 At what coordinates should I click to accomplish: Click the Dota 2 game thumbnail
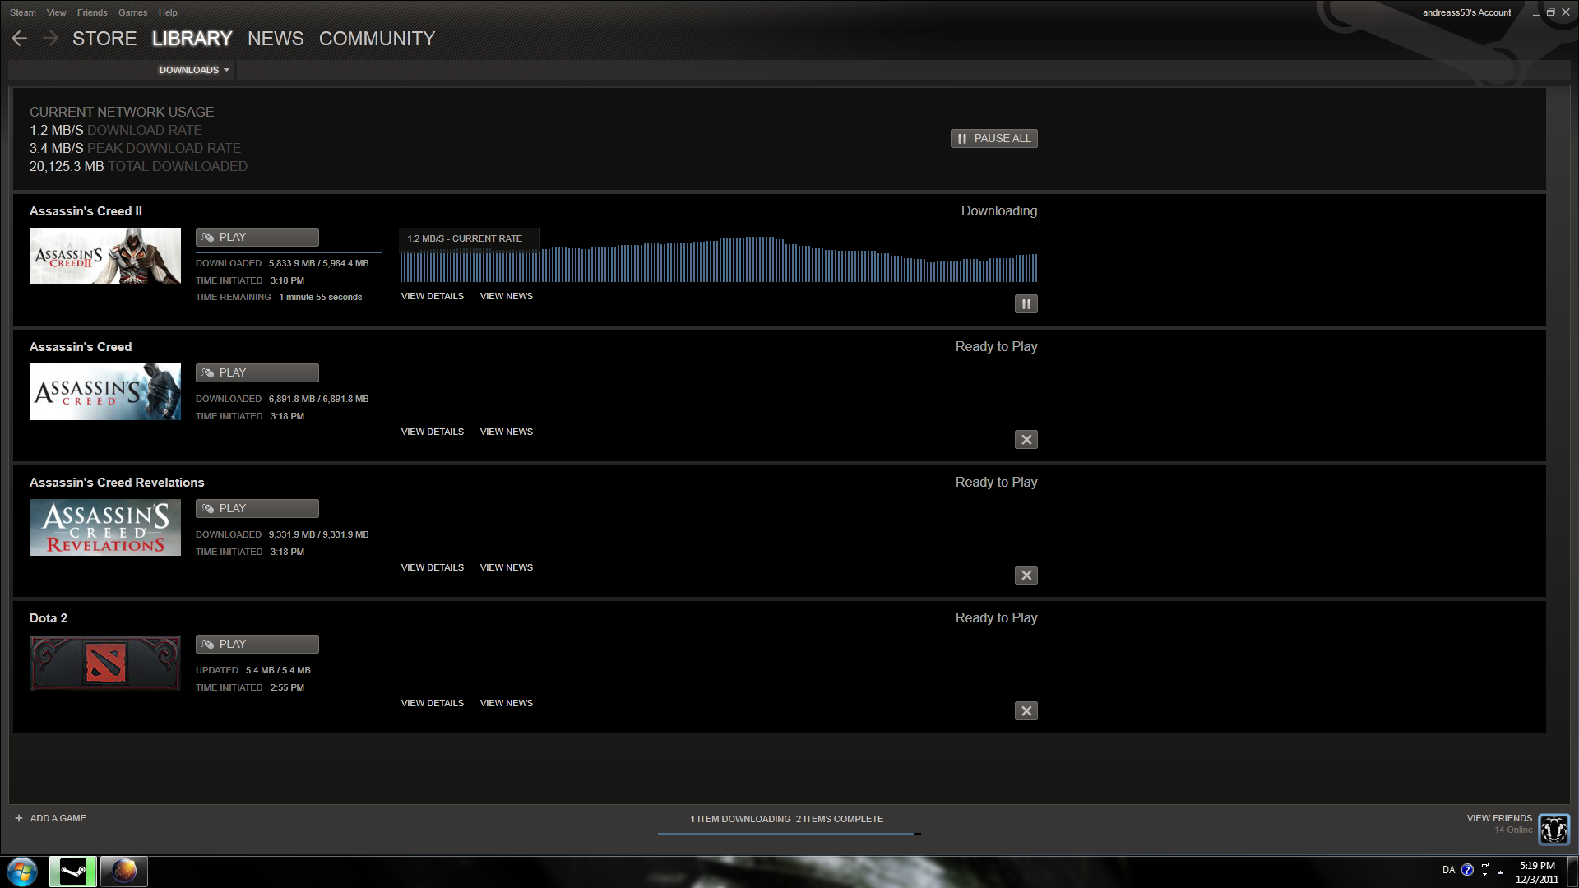pos(105,664)
